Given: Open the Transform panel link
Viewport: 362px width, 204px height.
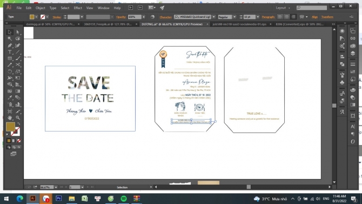Looking at the screenshot, I should click(327, 17).
